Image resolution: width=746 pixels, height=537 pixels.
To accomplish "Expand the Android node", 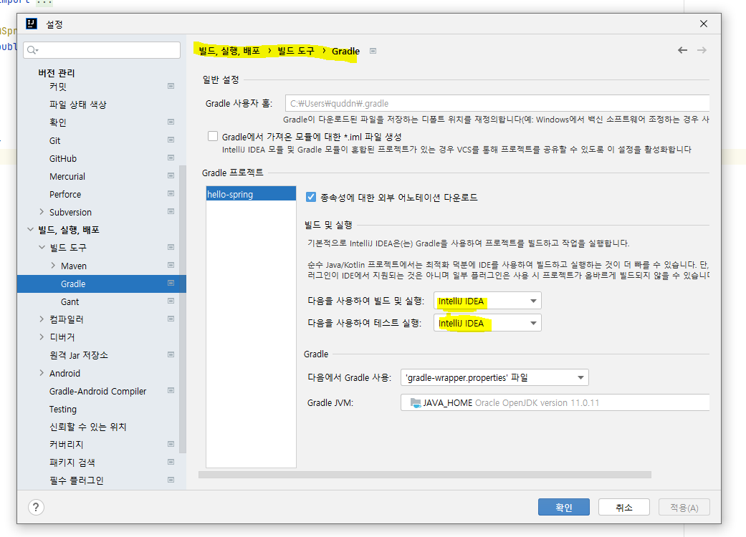I will click(x=42, y=373).
